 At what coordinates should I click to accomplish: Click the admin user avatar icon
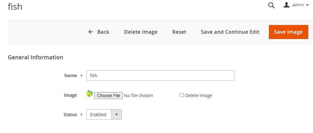tap(286, 5)
